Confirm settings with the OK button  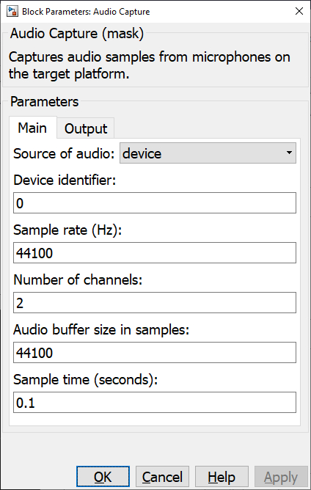click(103, 477)
